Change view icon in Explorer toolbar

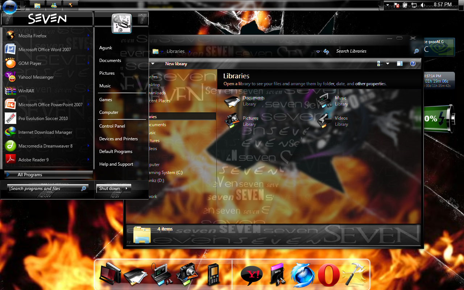tap(380, 63)
